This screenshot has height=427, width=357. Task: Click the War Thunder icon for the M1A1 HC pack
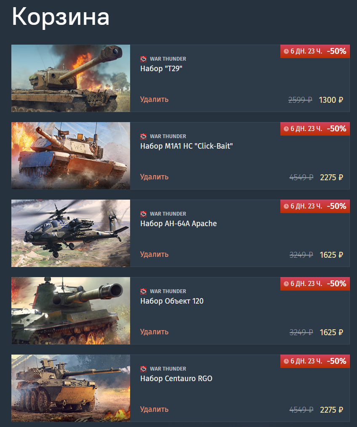click(x=143, y=136)
